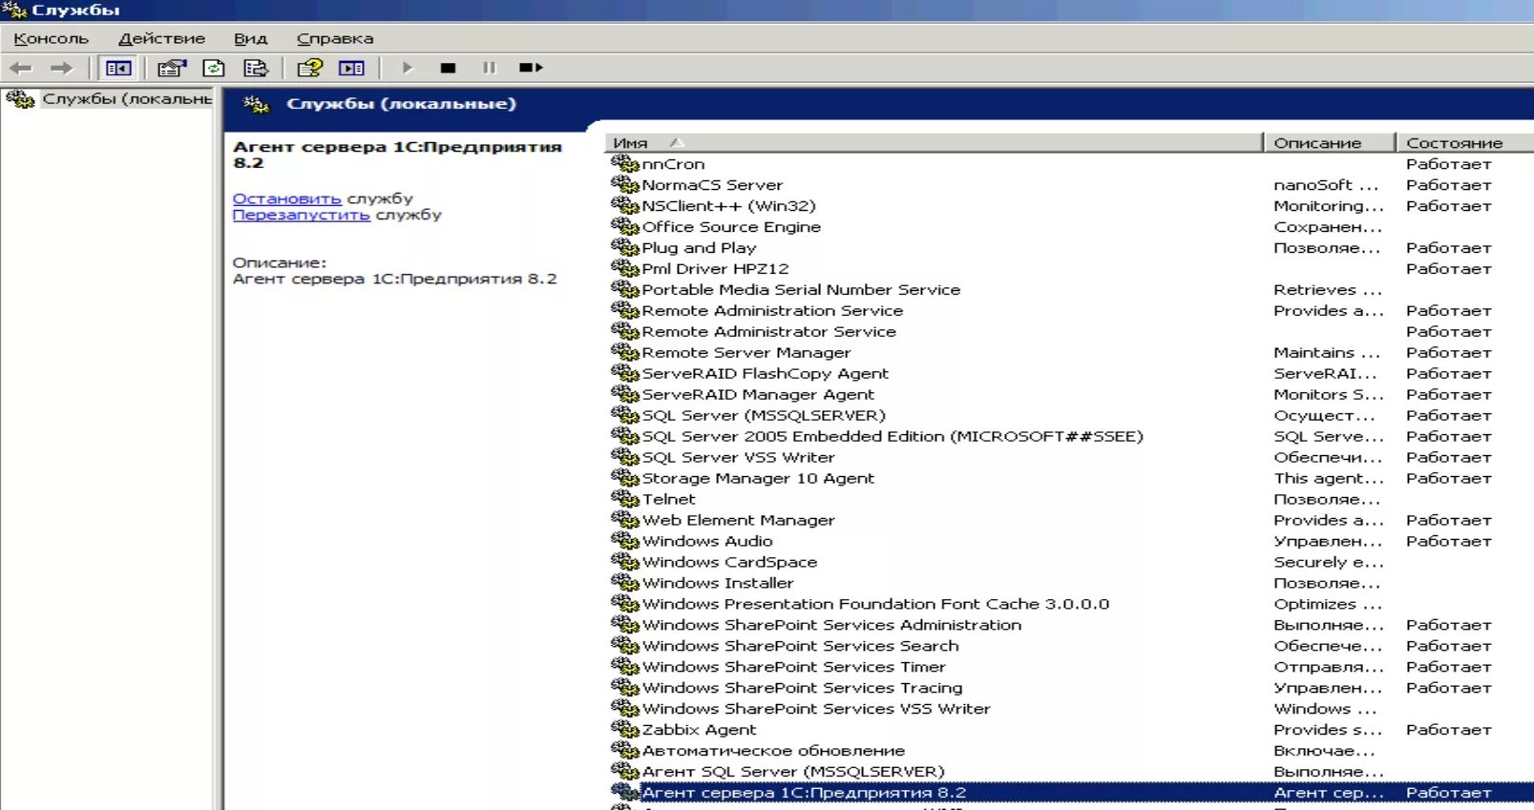This screenshot has height=810, width=1534.
Task: Click the gear icon of Pml Driver HPZ12
Action: [624, 268]
